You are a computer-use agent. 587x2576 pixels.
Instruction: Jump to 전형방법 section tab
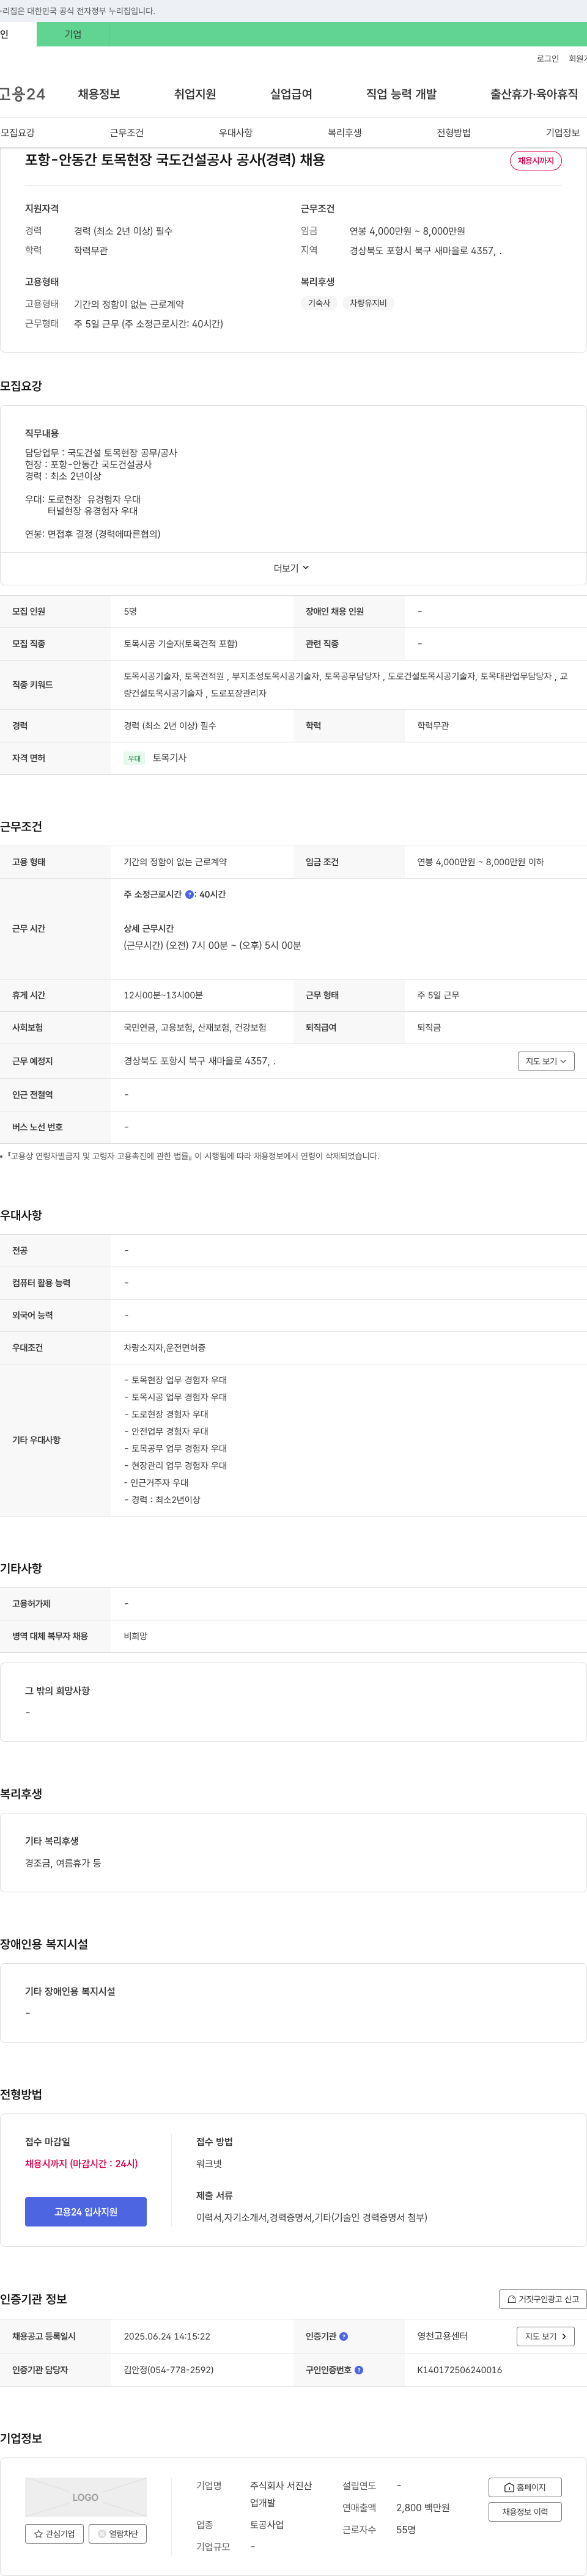[454, 133]
